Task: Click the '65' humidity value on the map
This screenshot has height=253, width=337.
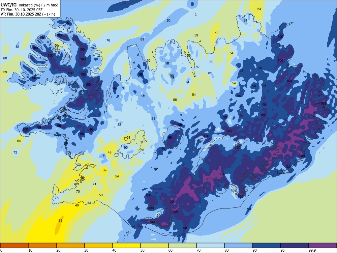Action: (89, 203)
